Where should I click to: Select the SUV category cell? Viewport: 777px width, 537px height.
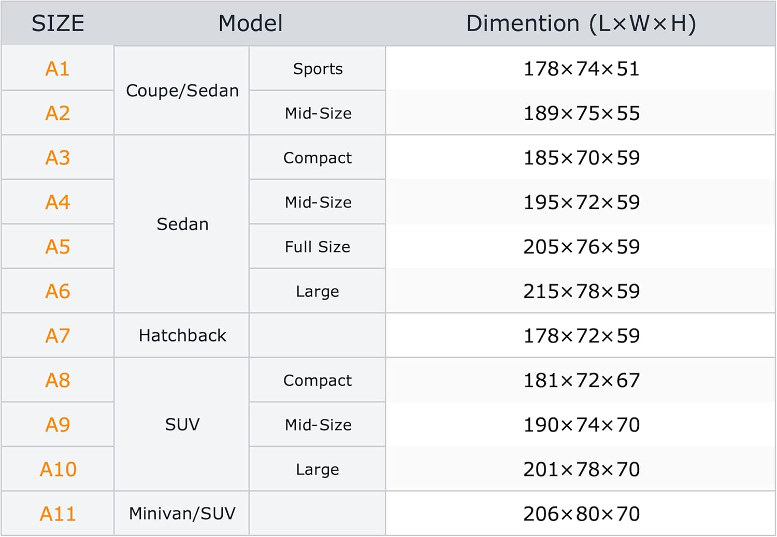[182, 425]
